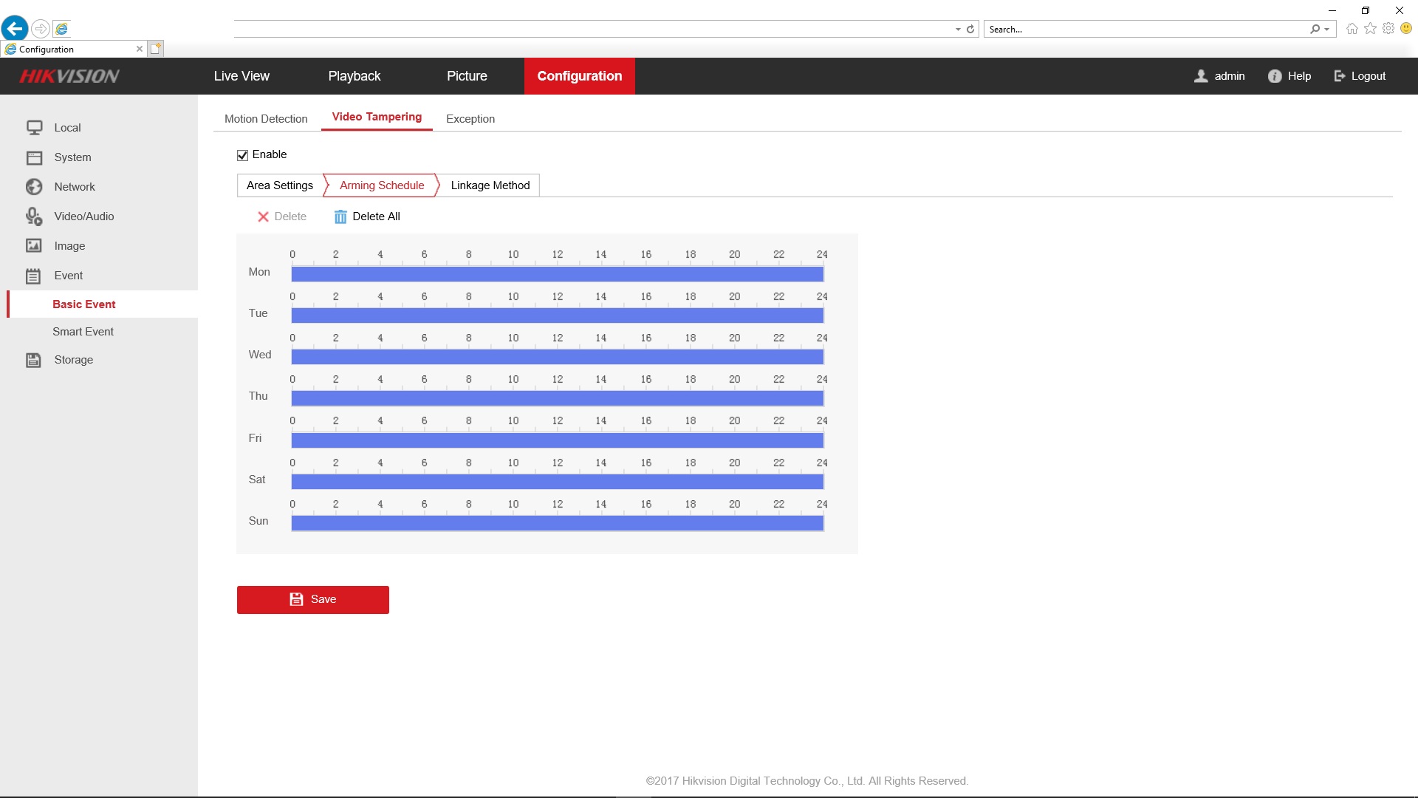Open address bar history dropdown arrow
1418x798 pixels.
958,30
